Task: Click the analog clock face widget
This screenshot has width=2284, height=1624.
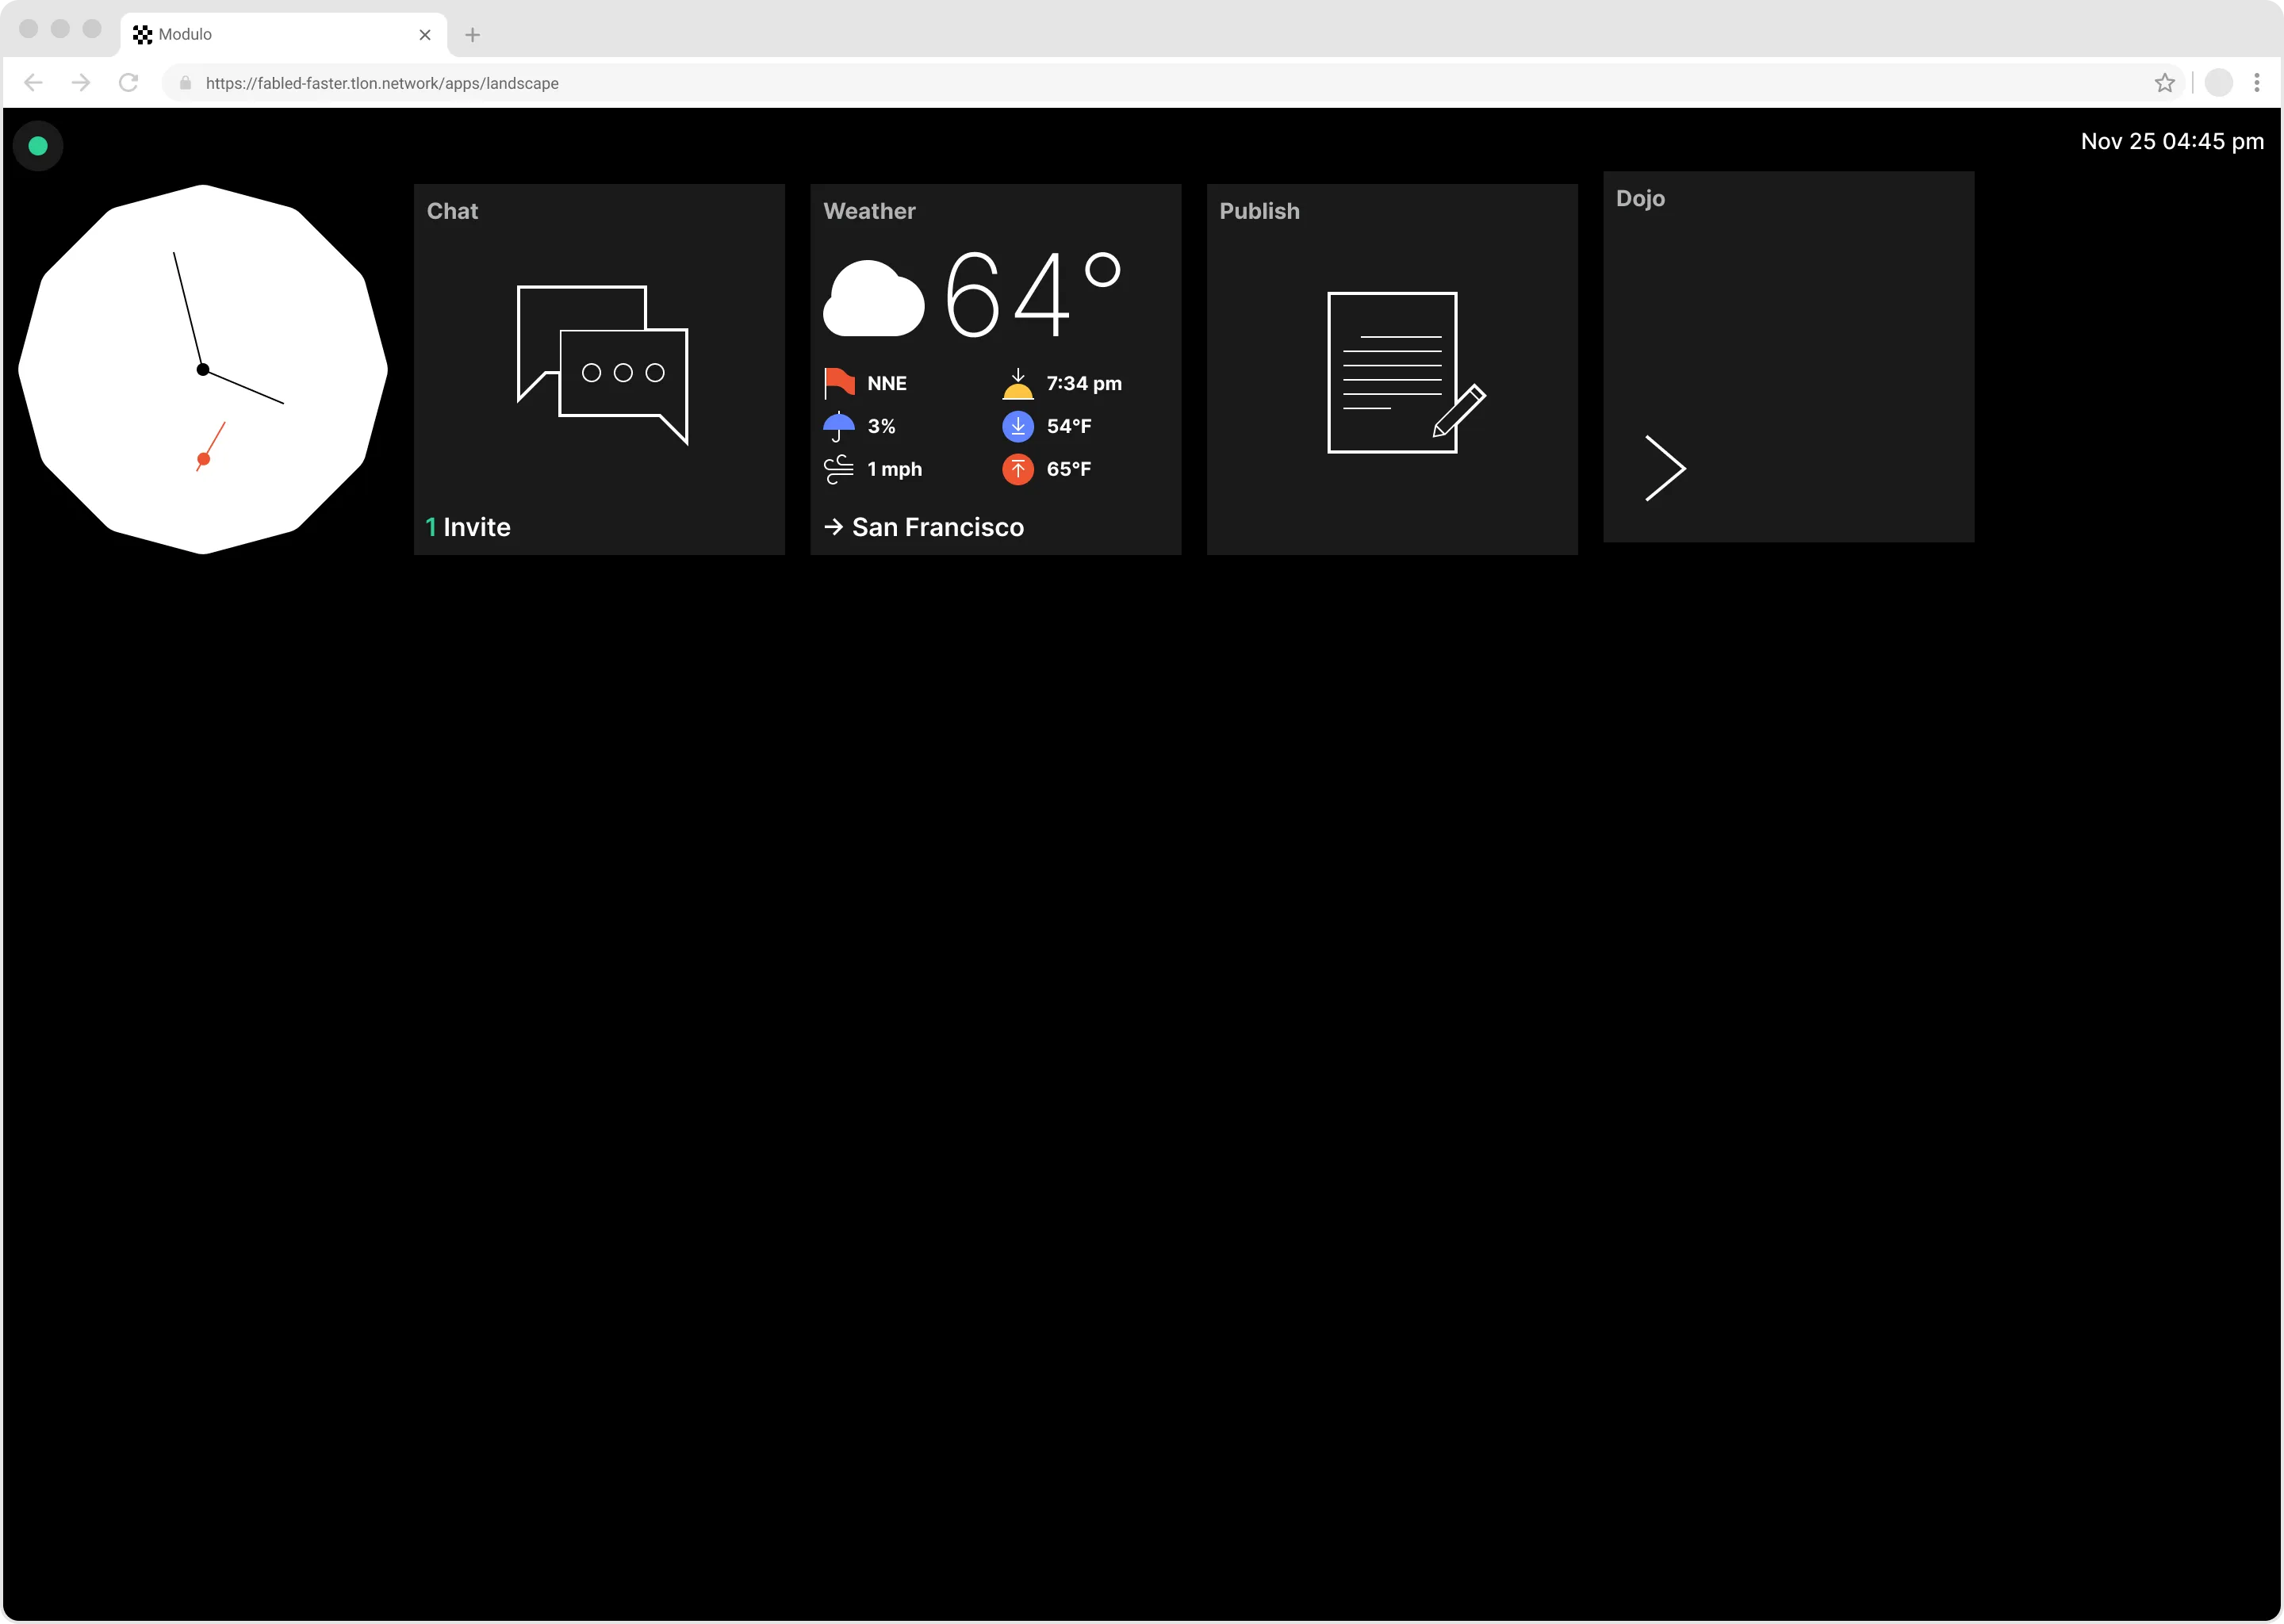Action: (203, 369)
